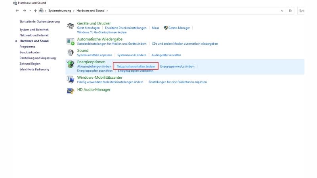The height and width of the screenshot is (178, 317).
Task: Open the Automatische Wiedergabe heading
Action: pos(100,39)
